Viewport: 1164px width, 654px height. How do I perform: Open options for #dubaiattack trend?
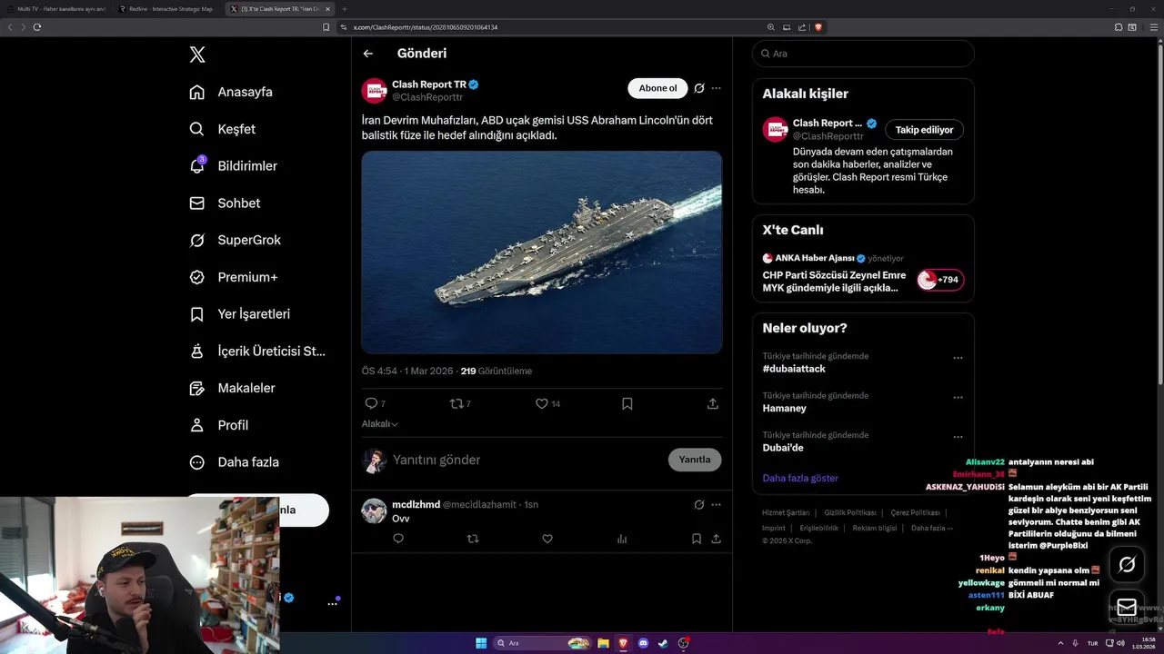coord(958,358)
